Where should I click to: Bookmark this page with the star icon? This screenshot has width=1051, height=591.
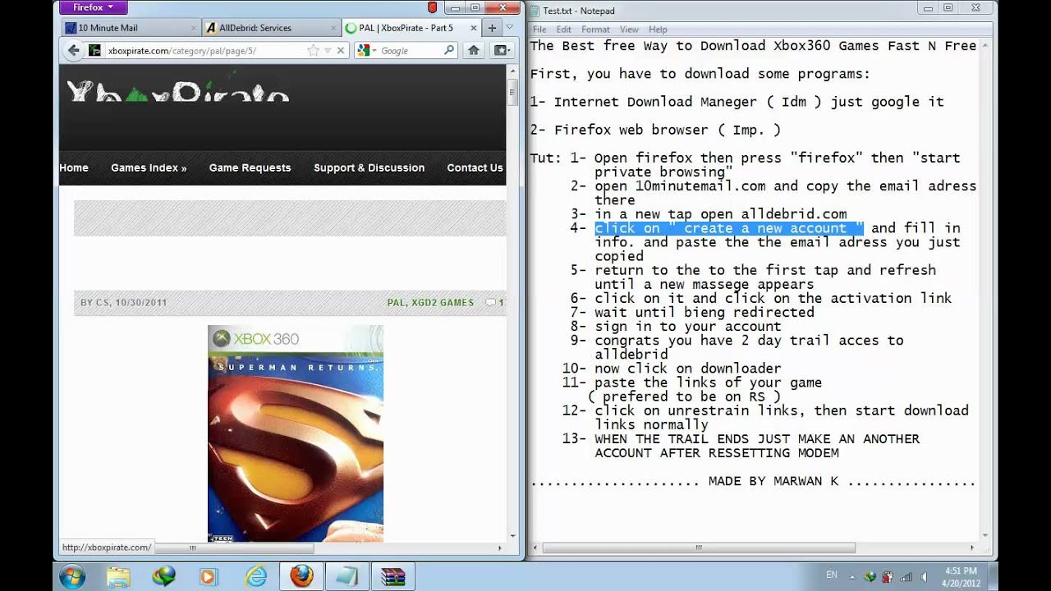313,51
